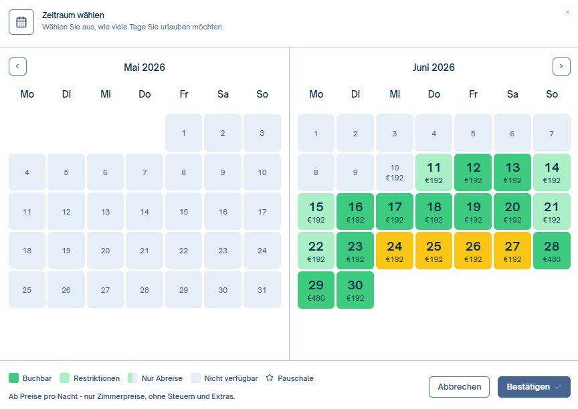Advance to next month using right chevron
578x409 pixels.
pyautogui.click(x=561, y=67)
